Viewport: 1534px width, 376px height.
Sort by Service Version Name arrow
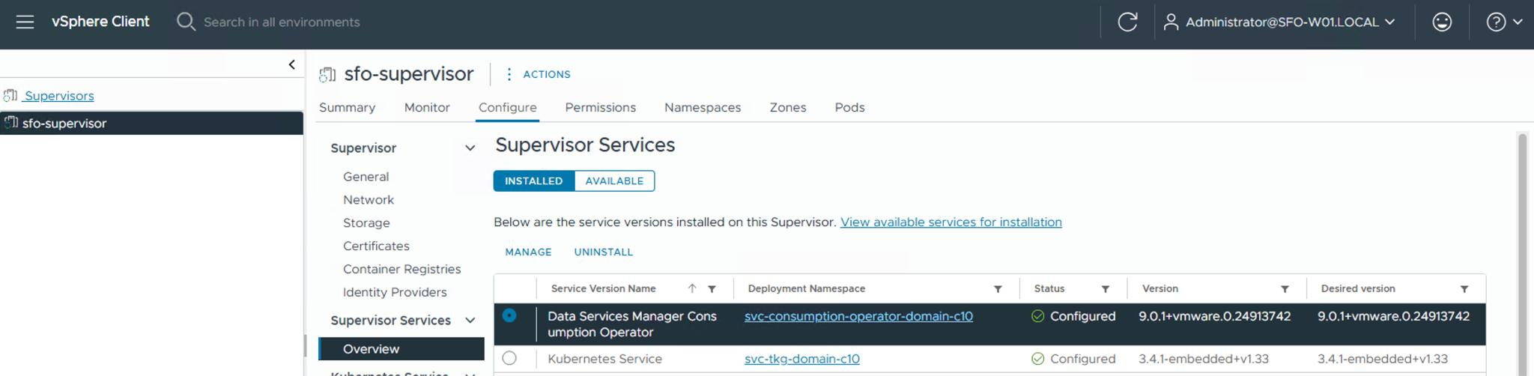click(x=692, y=288)
